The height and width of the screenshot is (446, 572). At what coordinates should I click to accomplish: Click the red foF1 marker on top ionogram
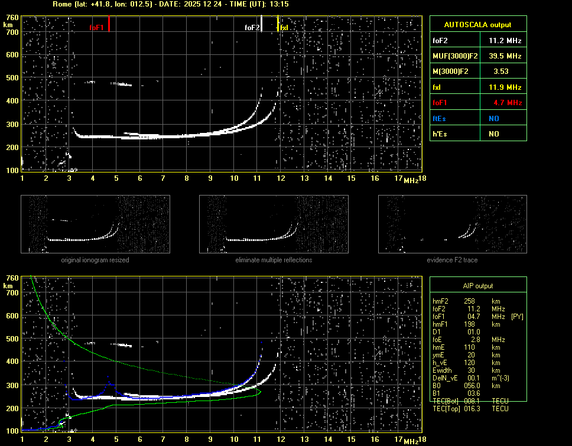click(x=109, y=24)
